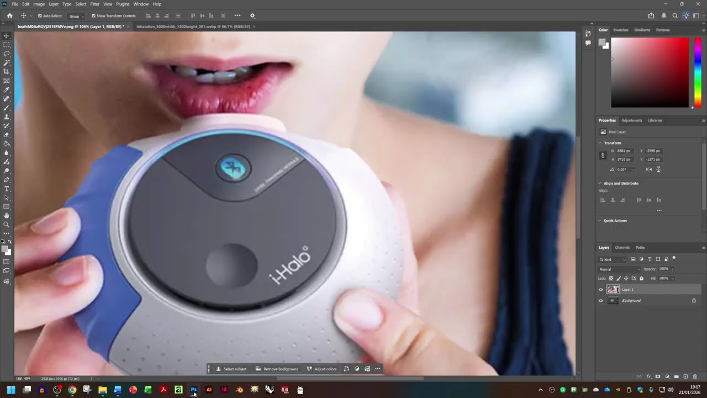
Task: Open the Filter menu
Action: coord(94,4)
